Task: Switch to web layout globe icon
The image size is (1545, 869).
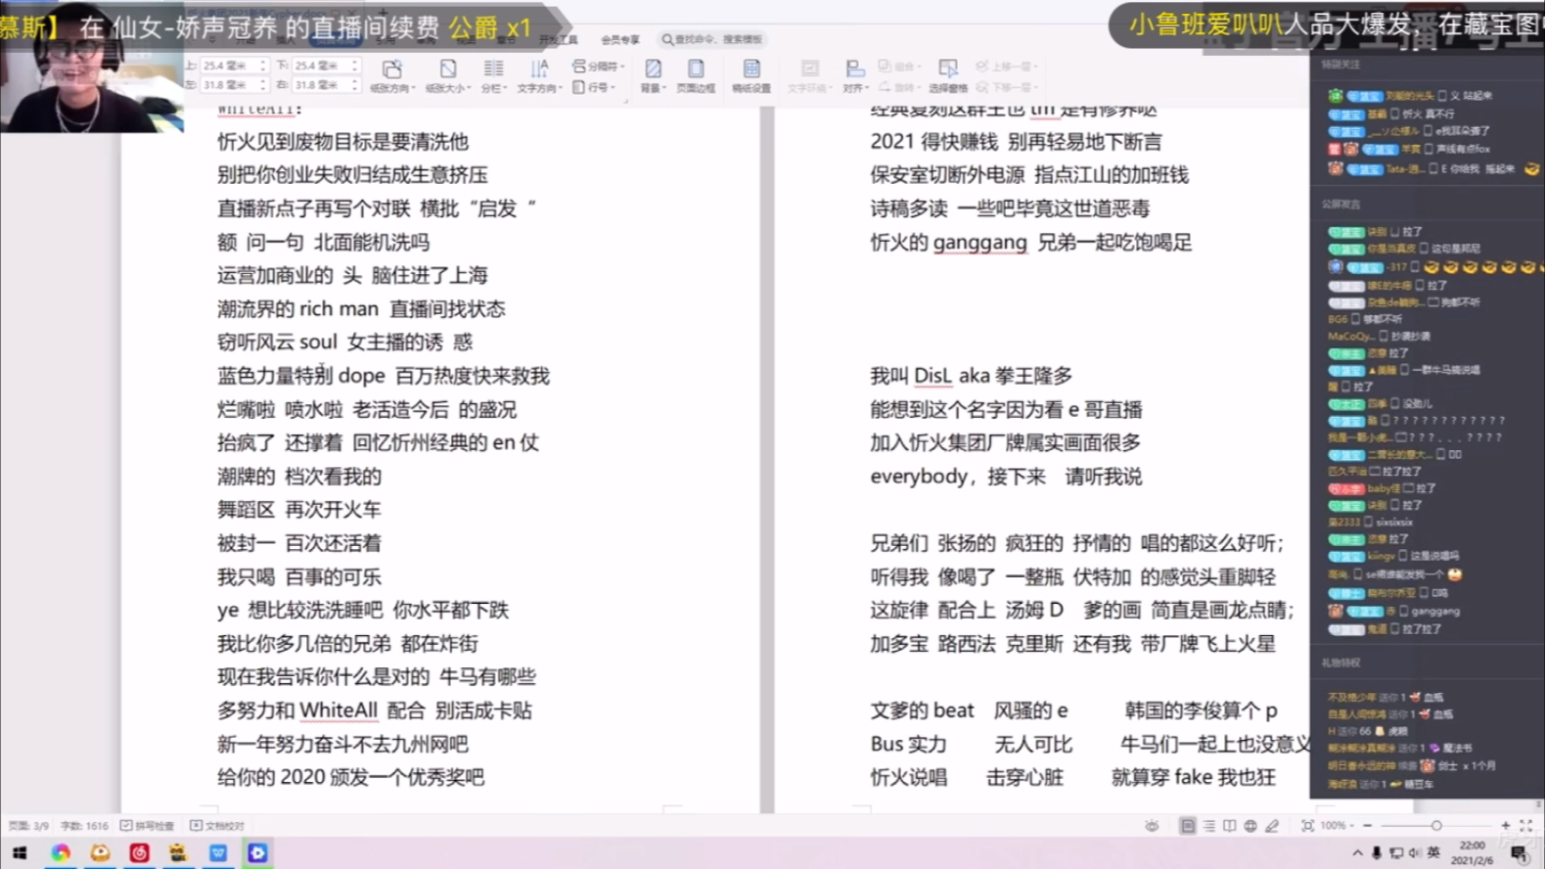Action: 1250,826
